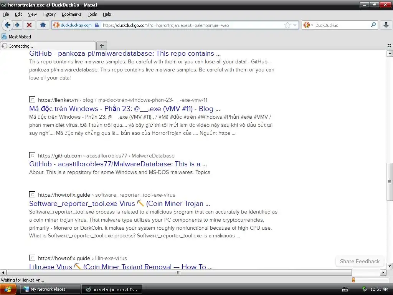
Task: Click the search magnifier icon
Action: (x=373, y=25)
